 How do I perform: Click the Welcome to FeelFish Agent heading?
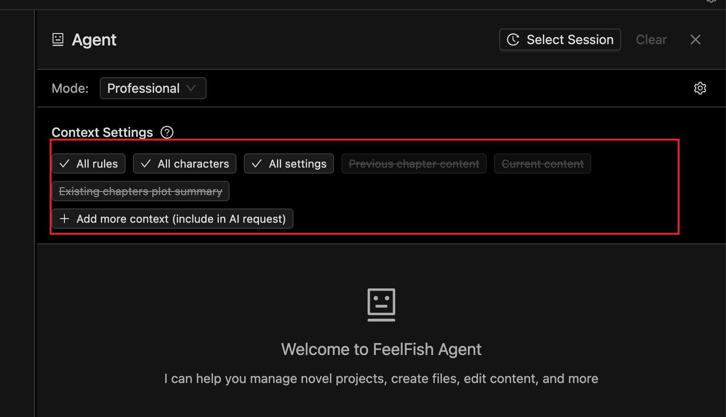pyautogui.click(x=381, y=349)
